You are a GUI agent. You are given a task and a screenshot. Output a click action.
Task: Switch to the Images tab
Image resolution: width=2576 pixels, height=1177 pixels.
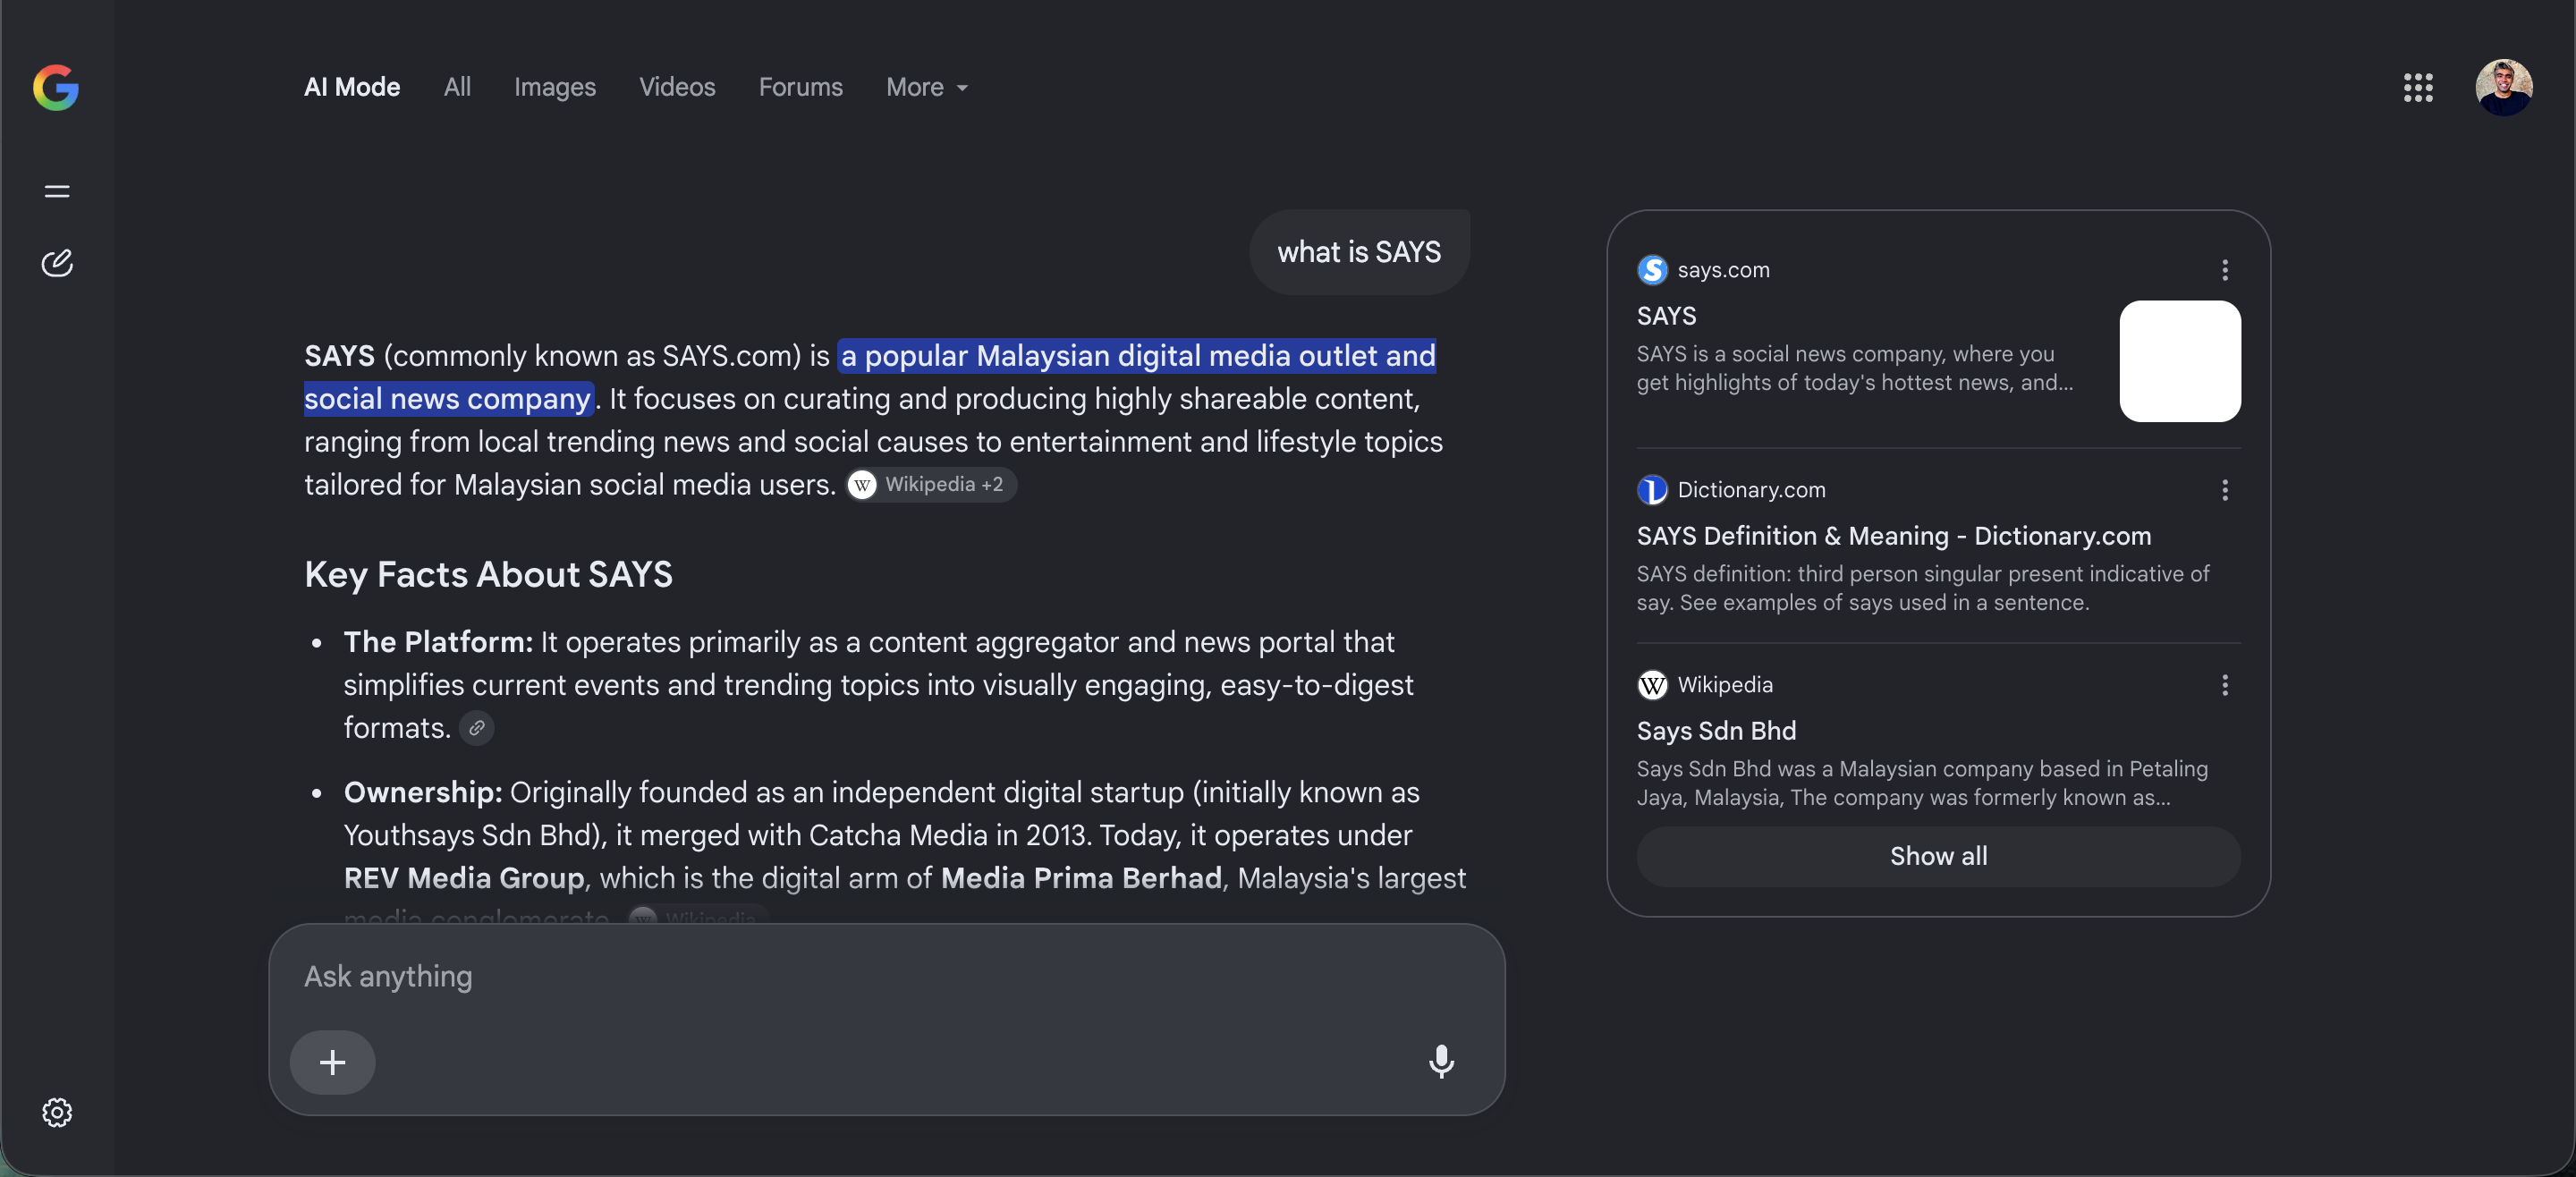555,88
